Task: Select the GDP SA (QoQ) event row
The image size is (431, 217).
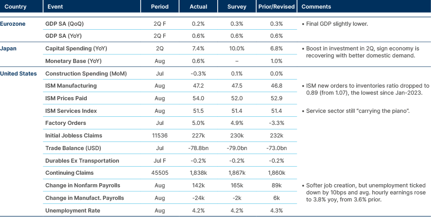Action: pyautogui.click(x=65, y=24)
